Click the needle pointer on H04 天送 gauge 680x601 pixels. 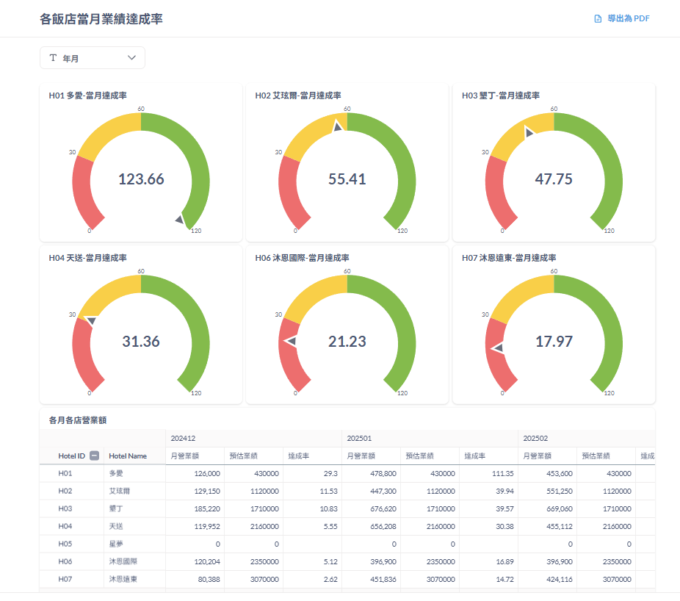[92, 320]
